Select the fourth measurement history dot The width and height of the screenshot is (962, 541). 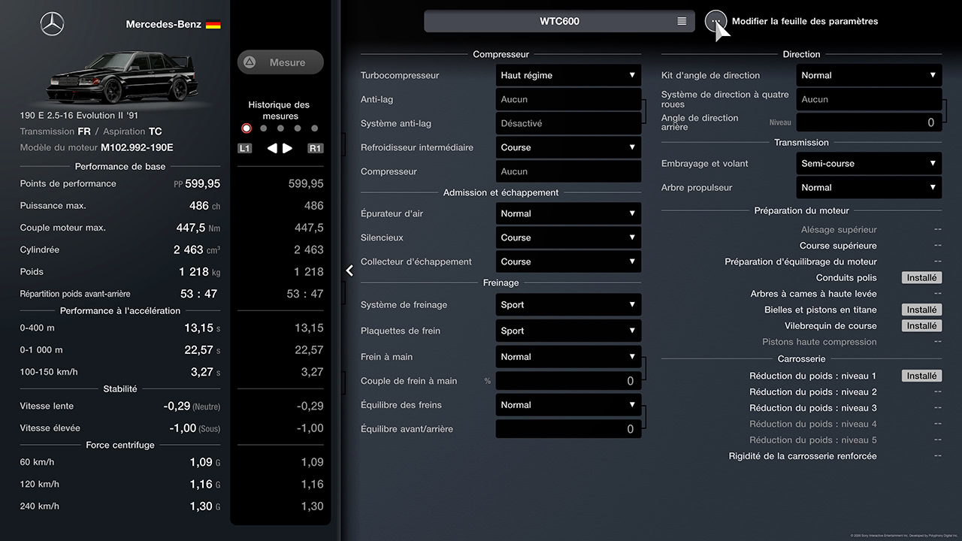[x=298, y=128]
